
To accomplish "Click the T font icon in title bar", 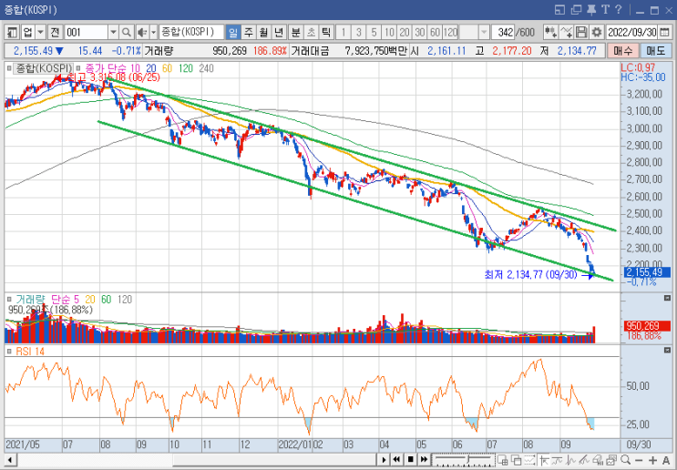I will [x=604, y=9].
